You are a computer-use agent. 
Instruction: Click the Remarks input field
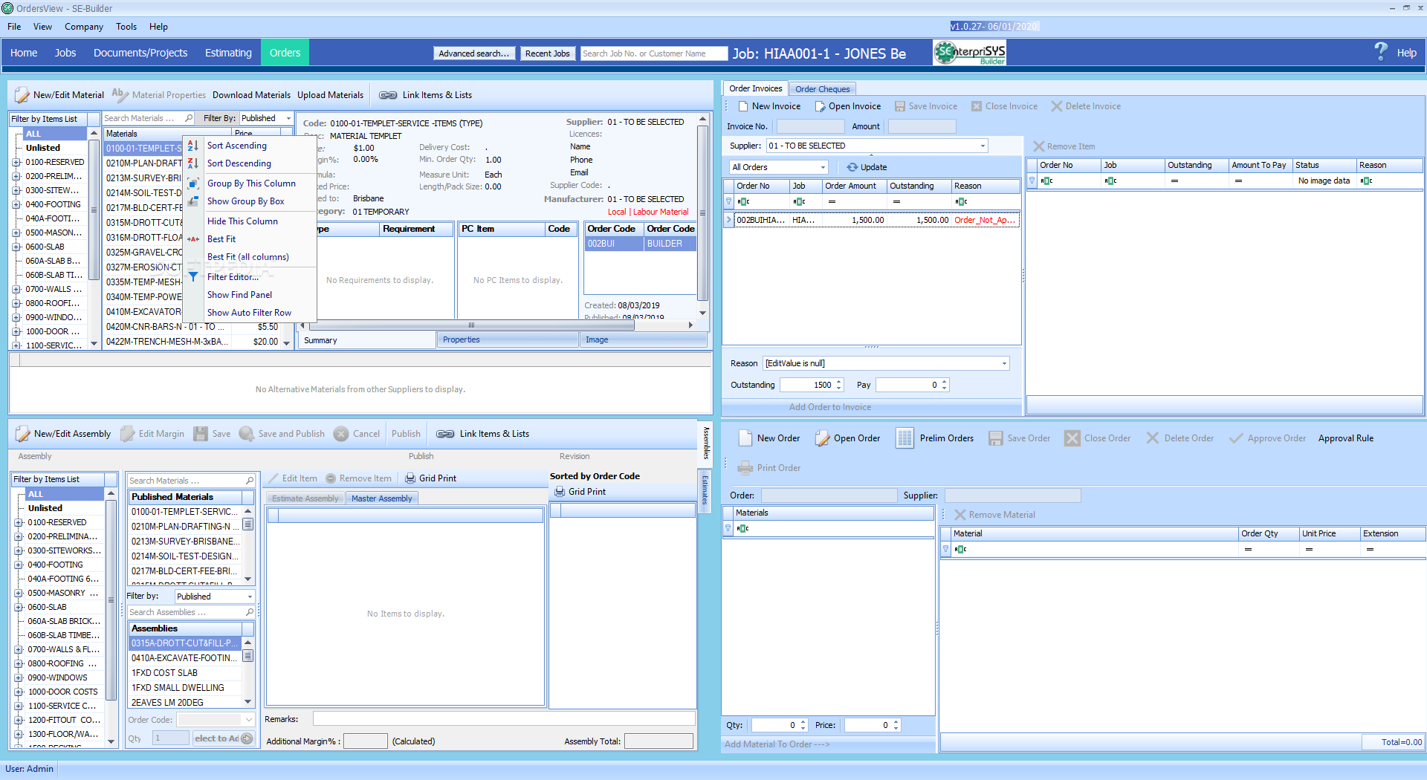[504, 718]
